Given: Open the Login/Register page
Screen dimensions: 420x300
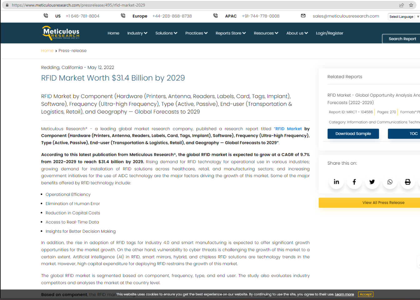Looking at the screenshot, I should (329, 33).
